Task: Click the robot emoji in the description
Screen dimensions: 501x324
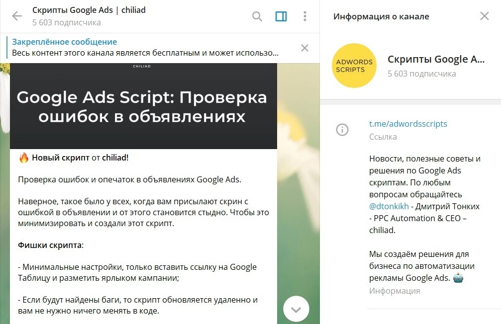Action: (458, 278)
